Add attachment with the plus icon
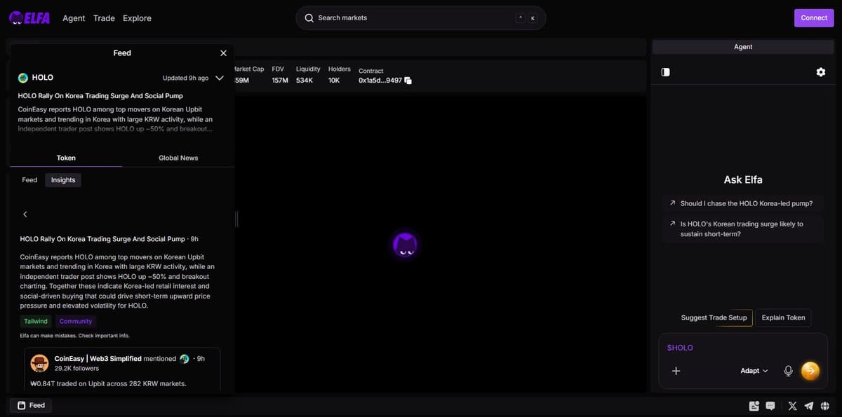 (x=676, y=371)
